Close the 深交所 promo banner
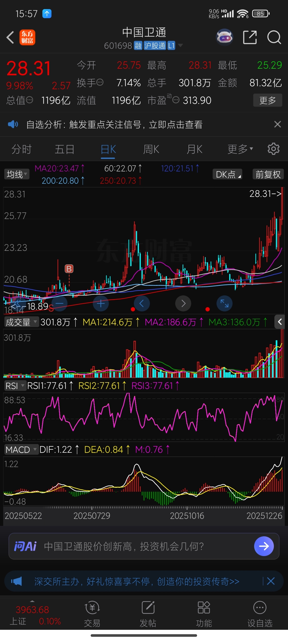This screenshot has width=288, height=641. 271,581
